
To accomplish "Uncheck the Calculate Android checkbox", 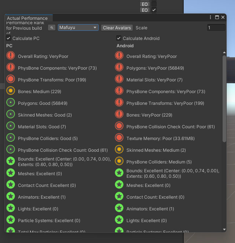I will (119, 38).
